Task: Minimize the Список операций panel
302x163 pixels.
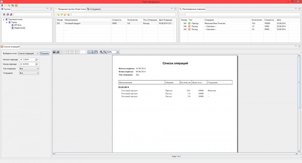Action: coord(296,46)
